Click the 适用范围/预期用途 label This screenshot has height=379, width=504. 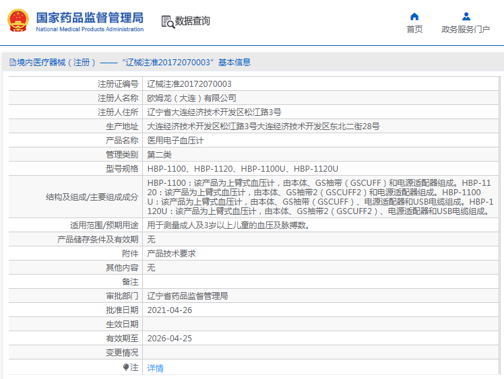tap(104, 225)
